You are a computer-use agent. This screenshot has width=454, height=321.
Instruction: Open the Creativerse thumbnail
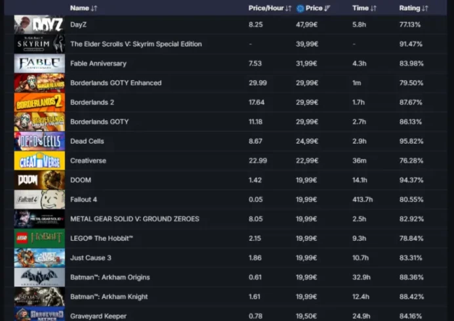click(39, 160)
